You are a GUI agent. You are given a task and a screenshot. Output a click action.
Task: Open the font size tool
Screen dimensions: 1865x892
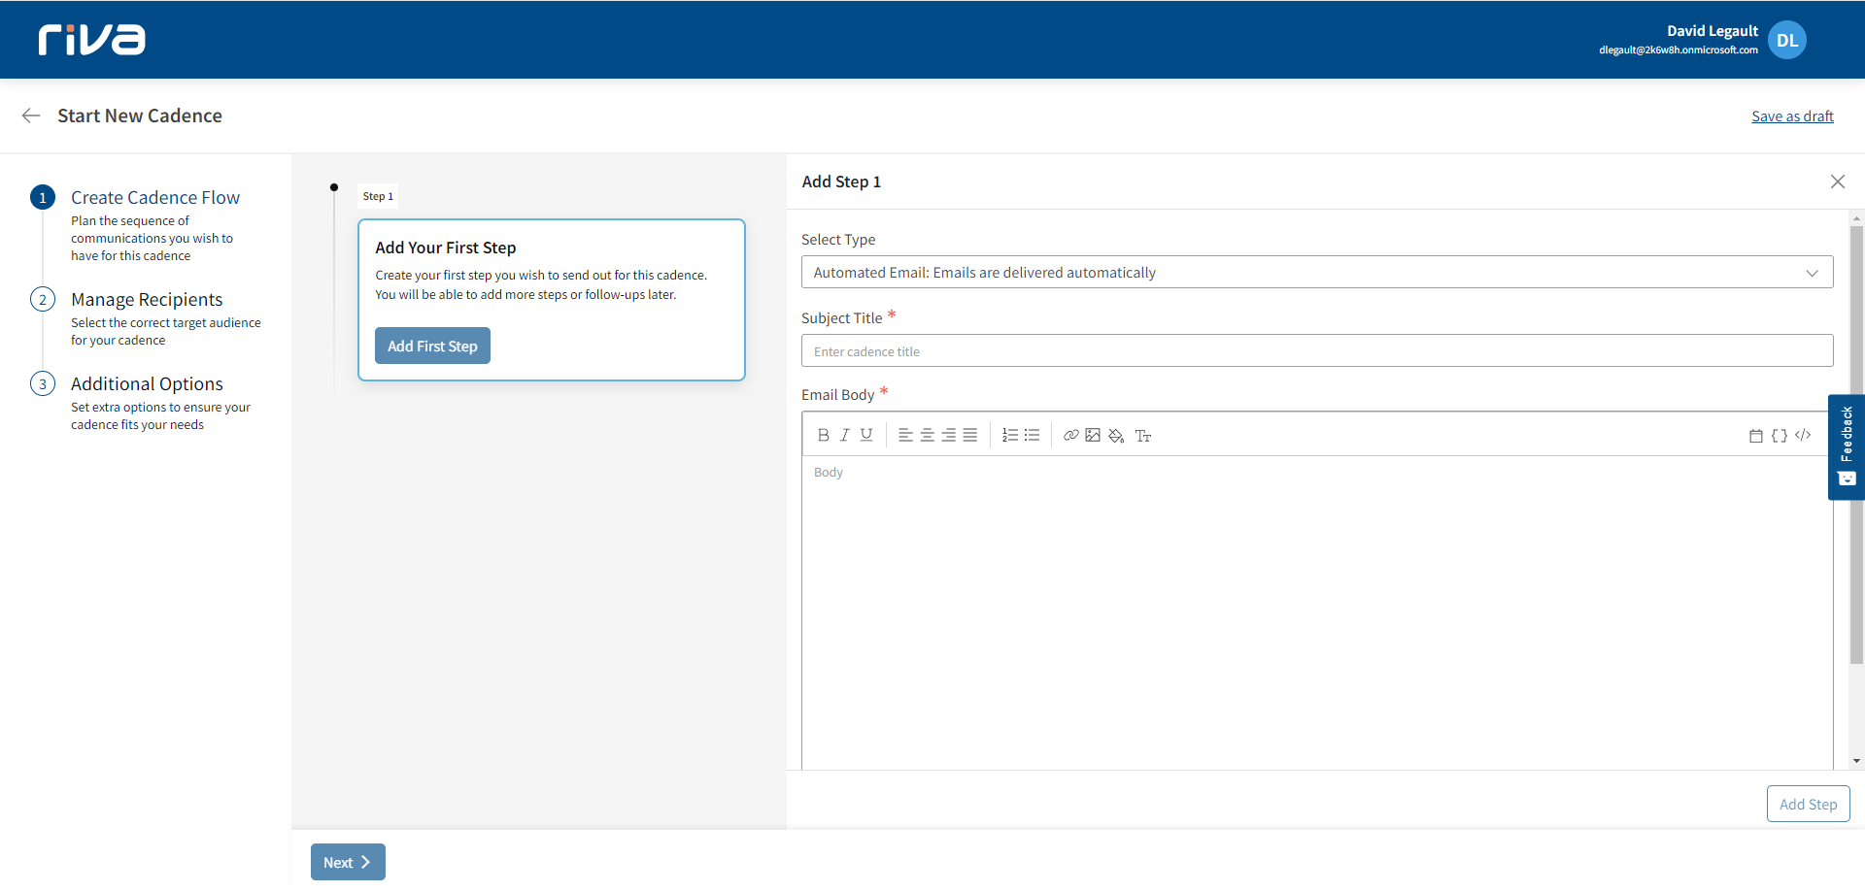pos(1143,436)
